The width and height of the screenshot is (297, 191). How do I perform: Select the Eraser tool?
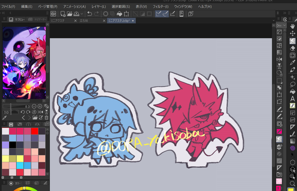click(293, 48)
